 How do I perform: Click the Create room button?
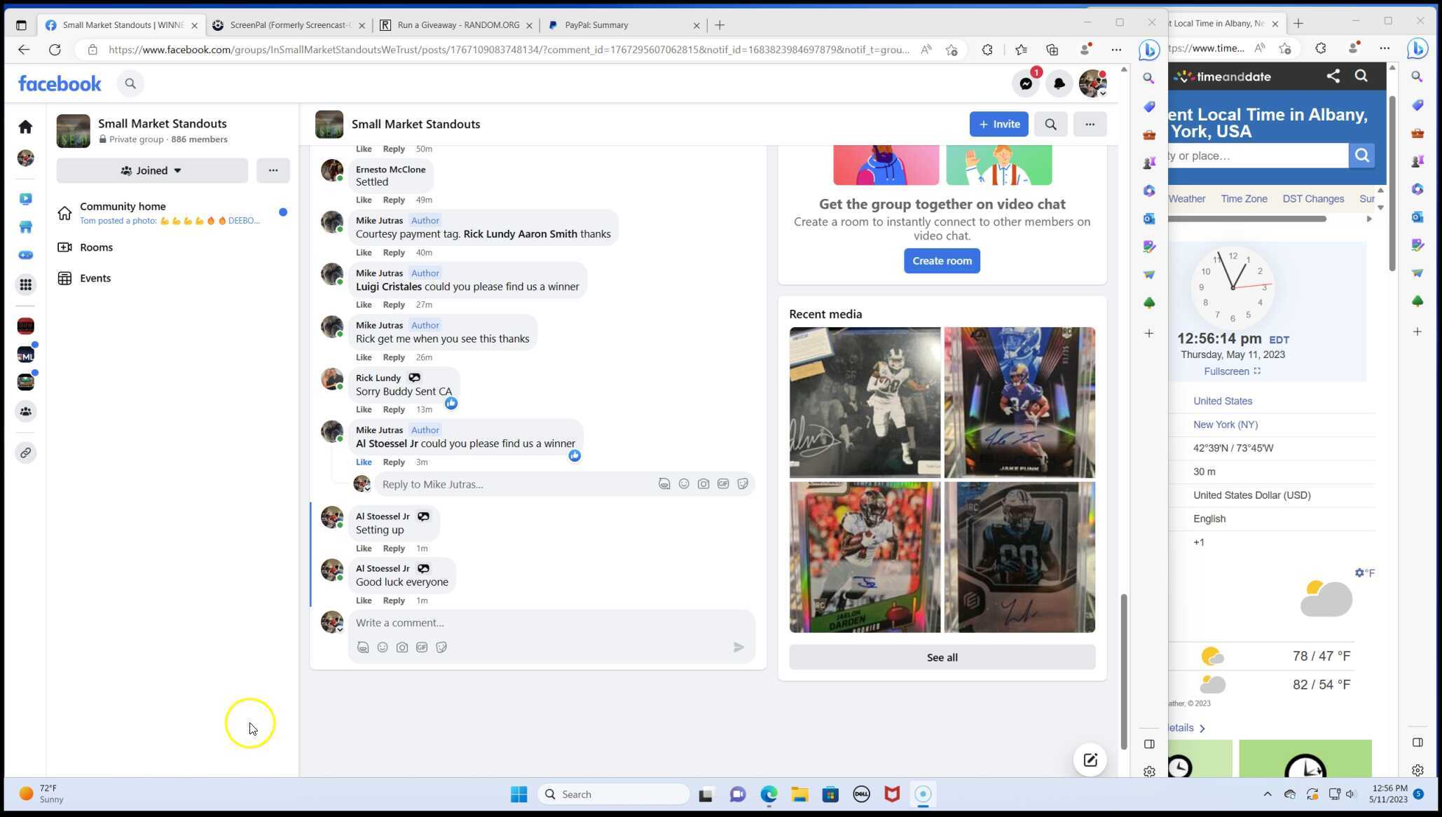942,261
